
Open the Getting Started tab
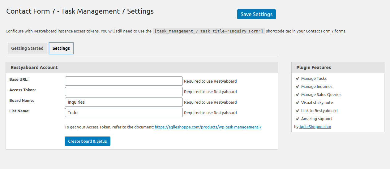[27, 48]
